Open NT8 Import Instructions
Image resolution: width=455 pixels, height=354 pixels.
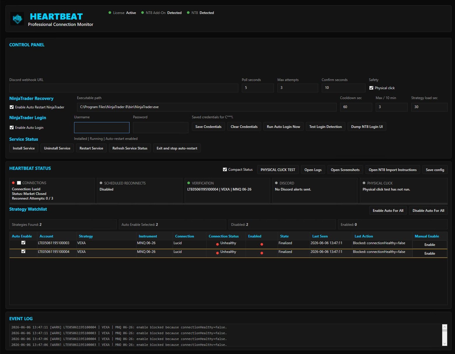click(393, 170)
